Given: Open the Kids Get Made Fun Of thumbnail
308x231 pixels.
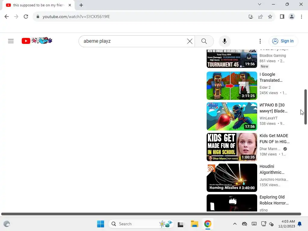Looking at the screenshot, I should tap(232, 147).
